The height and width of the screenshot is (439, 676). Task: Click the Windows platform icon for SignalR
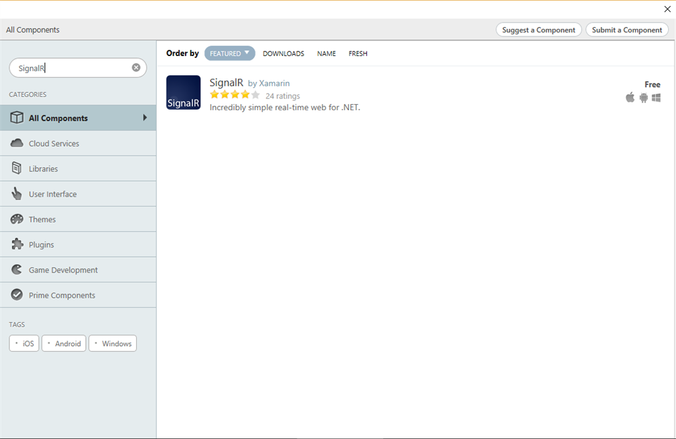tap(656, 98)
